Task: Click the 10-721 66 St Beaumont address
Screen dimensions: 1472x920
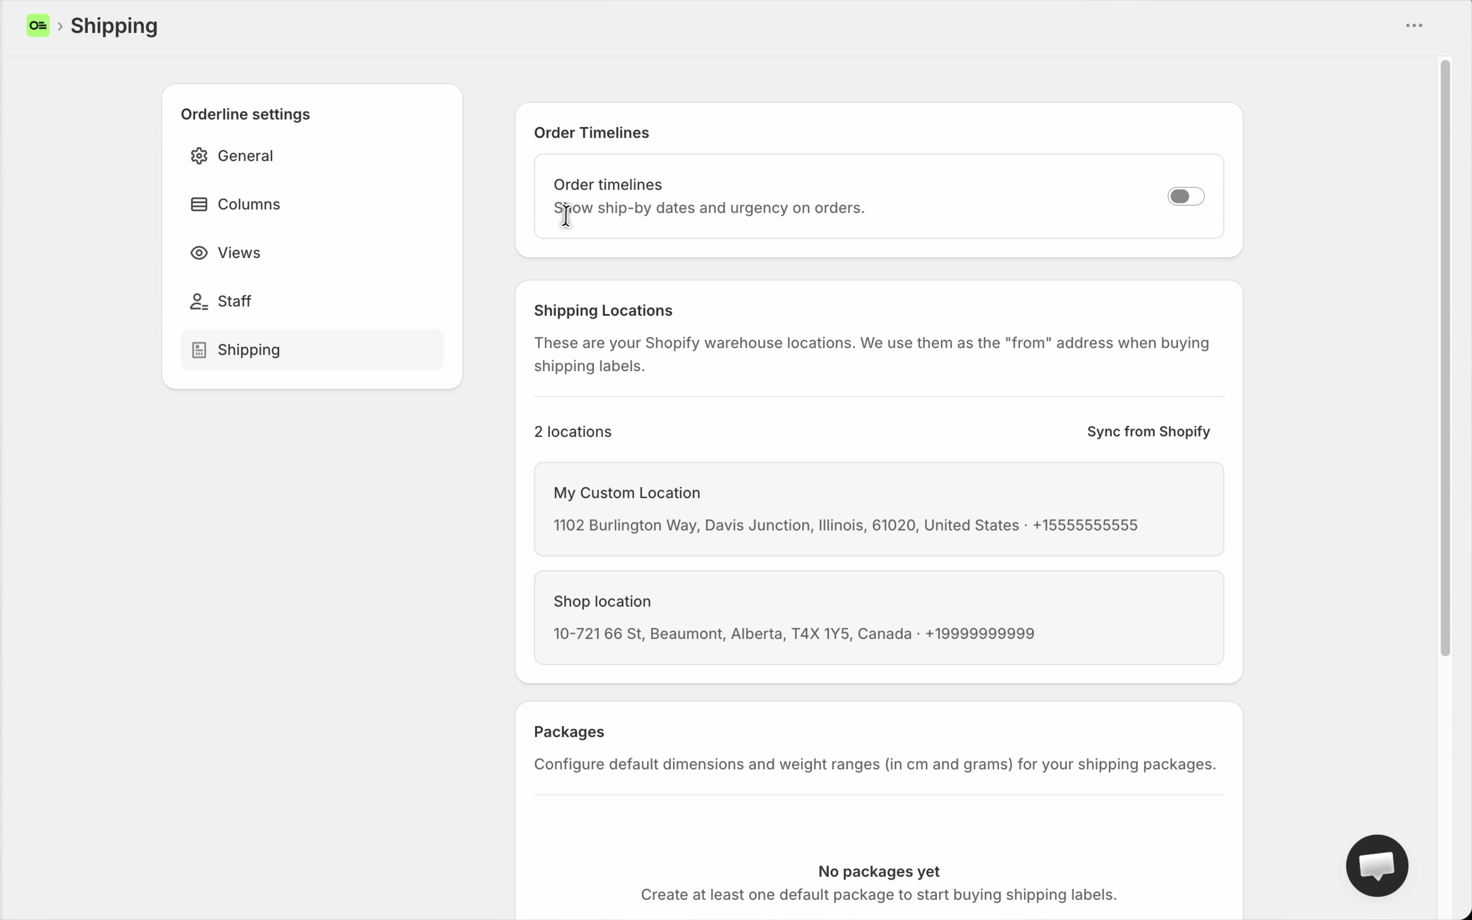Action: tap(794, 633)
